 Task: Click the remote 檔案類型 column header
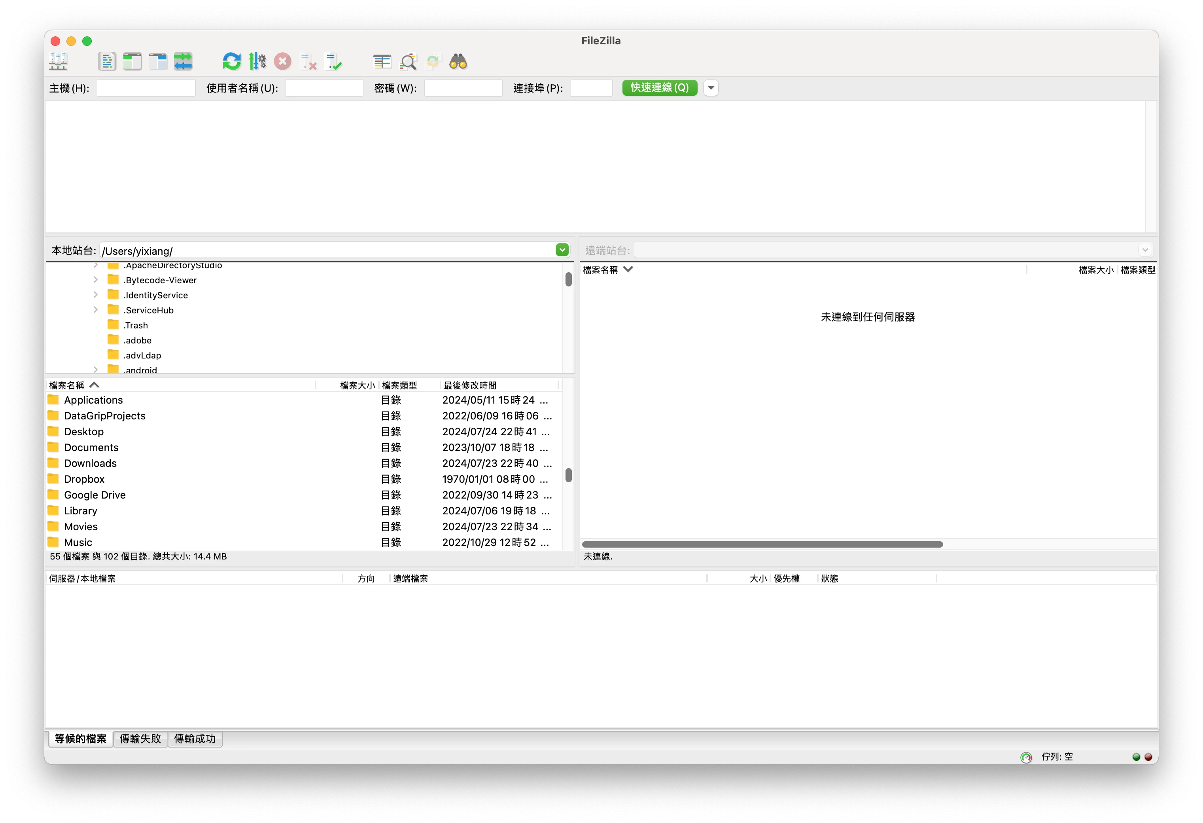[x=1137, y=269]
